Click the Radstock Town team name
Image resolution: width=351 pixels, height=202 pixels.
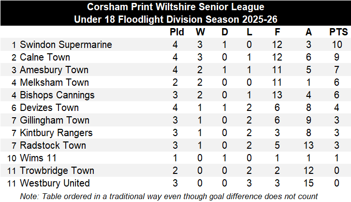[x=53, y=145]
